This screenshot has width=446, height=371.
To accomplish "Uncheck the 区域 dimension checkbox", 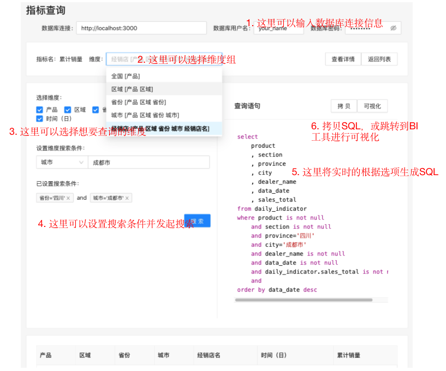I will pos(68,110).
